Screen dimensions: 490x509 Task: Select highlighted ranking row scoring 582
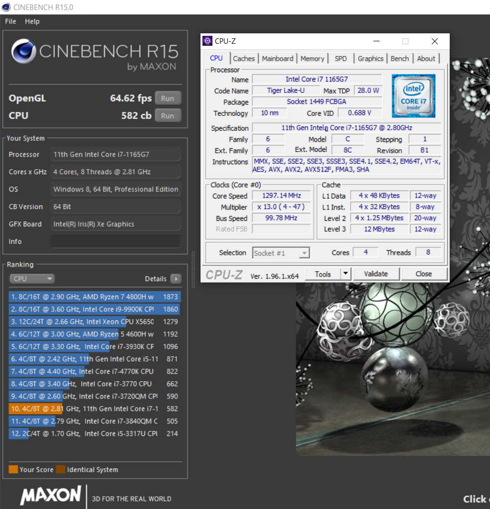[95, 408]
